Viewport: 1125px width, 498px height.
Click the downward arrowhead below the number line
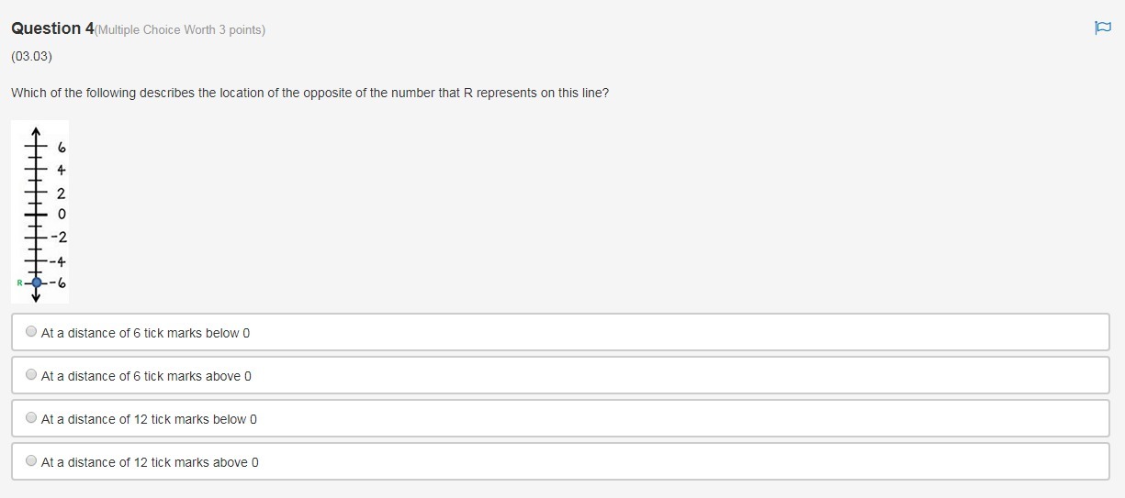click(x=37, y=295)
